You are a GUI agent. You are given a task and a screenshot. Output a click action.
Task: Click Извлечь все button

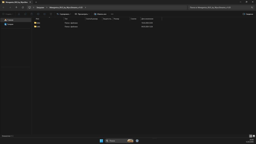[100, 14]
